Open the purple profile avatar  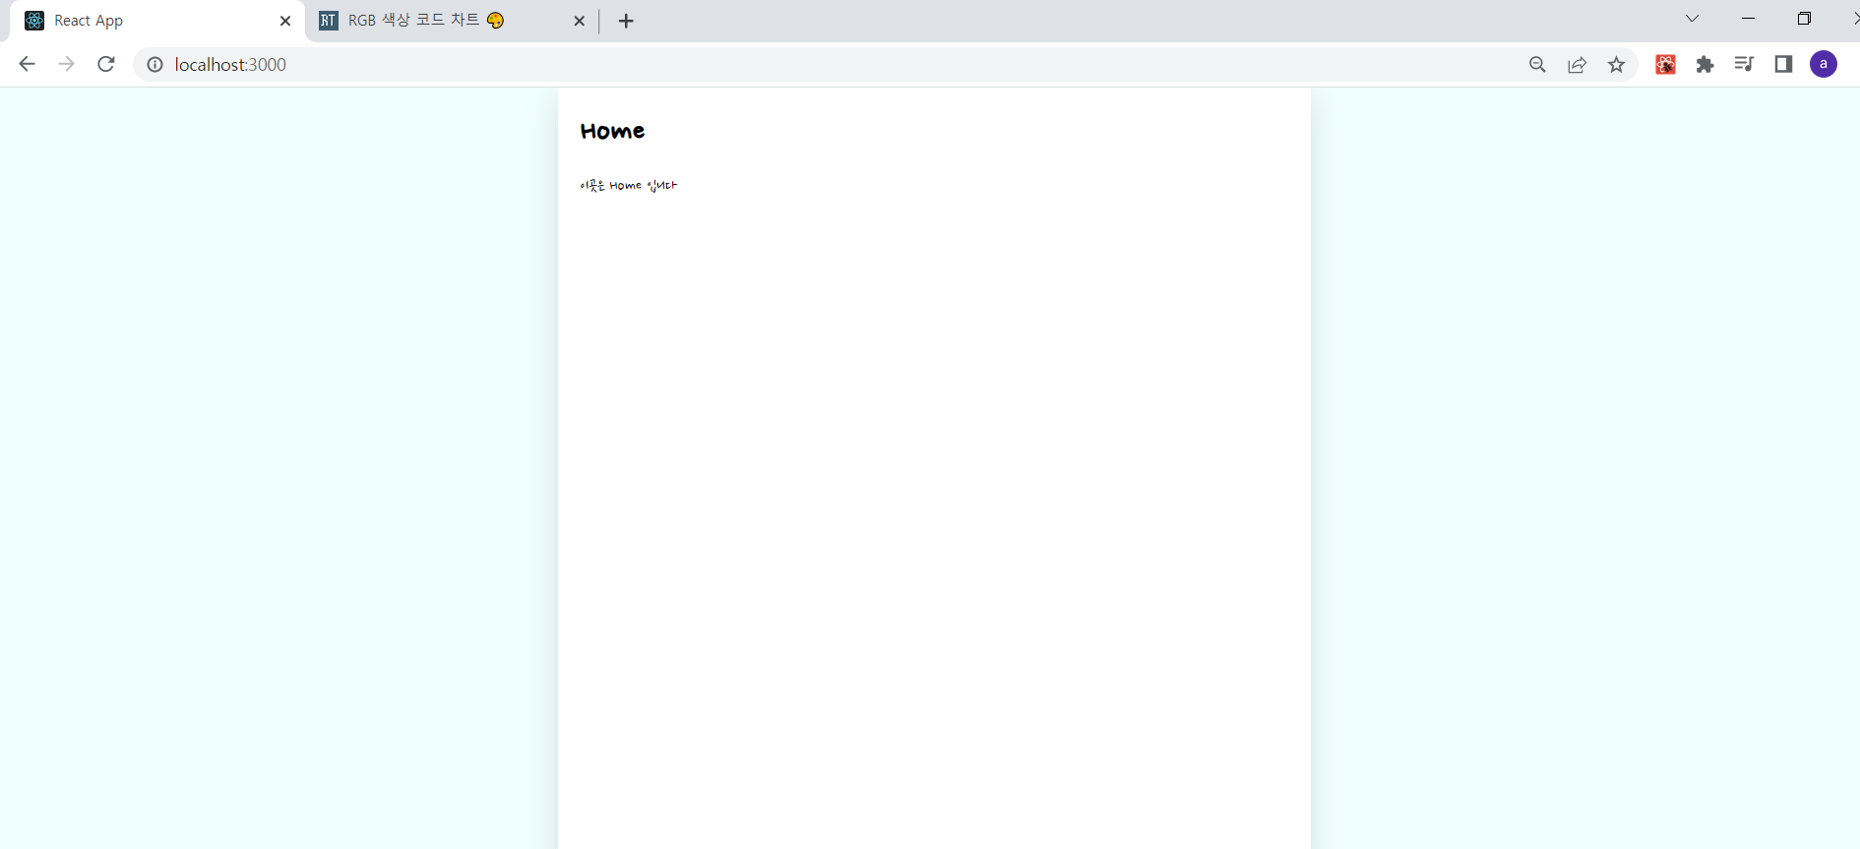coord(1824,65)
